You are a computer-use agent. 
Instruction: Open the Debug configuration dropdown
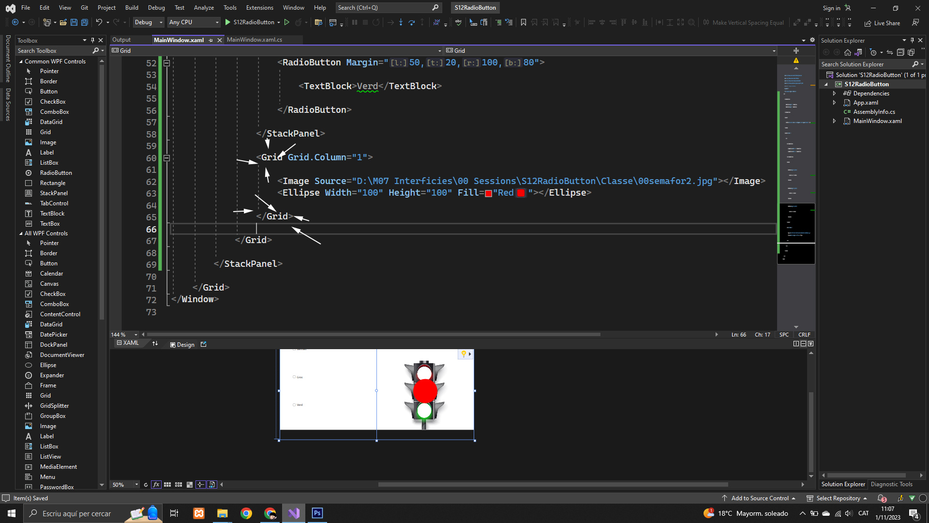[149, 22]
